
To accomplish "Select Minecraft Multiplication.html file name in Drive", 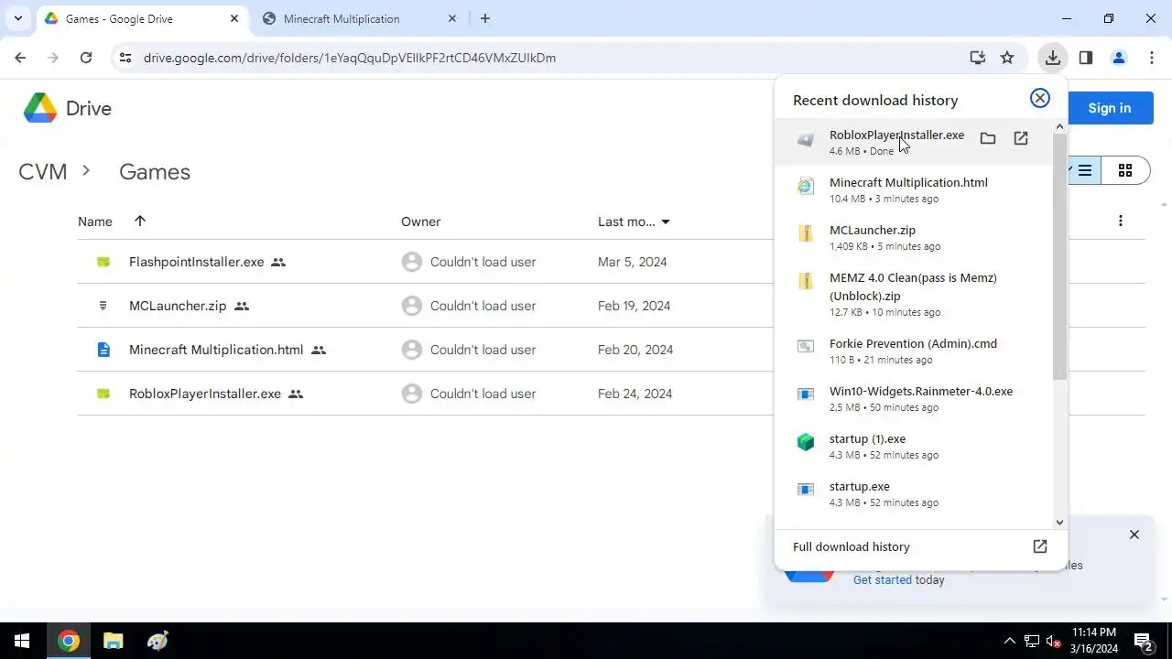I will pos(216,350).
